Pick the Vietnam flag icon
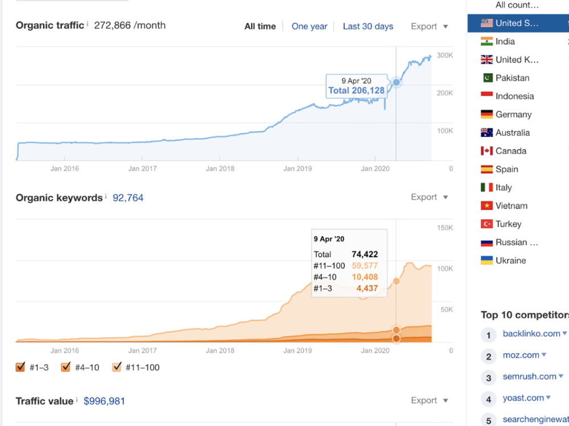The width and height of the screenshot is (569, 426). 486,206
